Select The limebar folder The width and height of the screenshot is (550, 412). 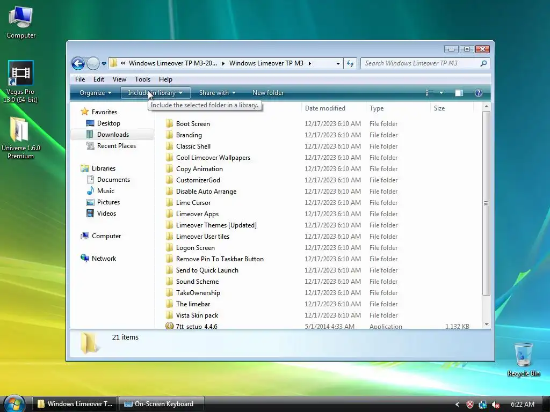[193, 304]
